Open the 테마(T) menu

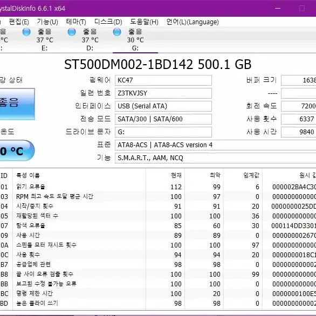tap(76, 22)
